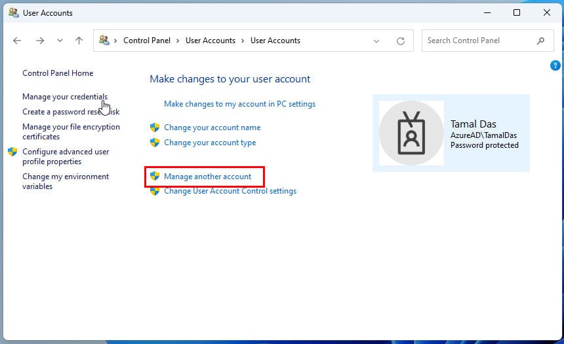Click the User Accounts icon in address bar

(x=104, y=40)
